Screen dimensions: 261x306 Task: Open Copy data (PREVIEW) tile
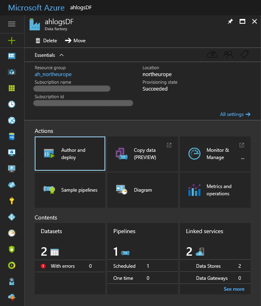[142, 153]
